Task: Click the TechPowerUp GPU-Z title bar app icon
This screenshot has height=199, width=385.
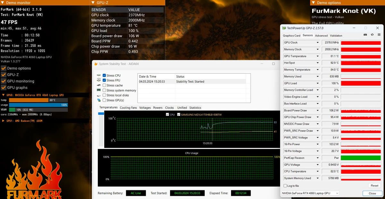Action: click(284, 28)
